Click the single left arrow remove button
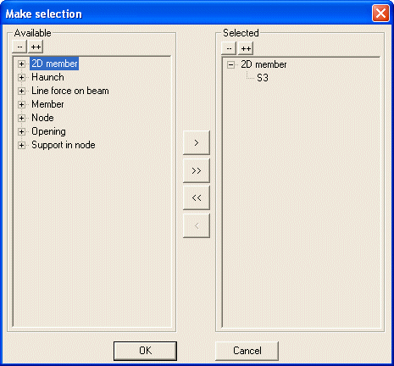The width and height of the screenshot is (394, 366). point(197,225)
